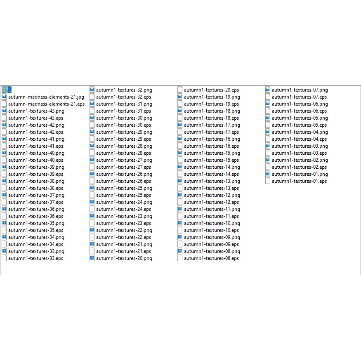Click image icon of autumn1-textures-07.png
The image size is (361, 361).
tap(268, 90)
